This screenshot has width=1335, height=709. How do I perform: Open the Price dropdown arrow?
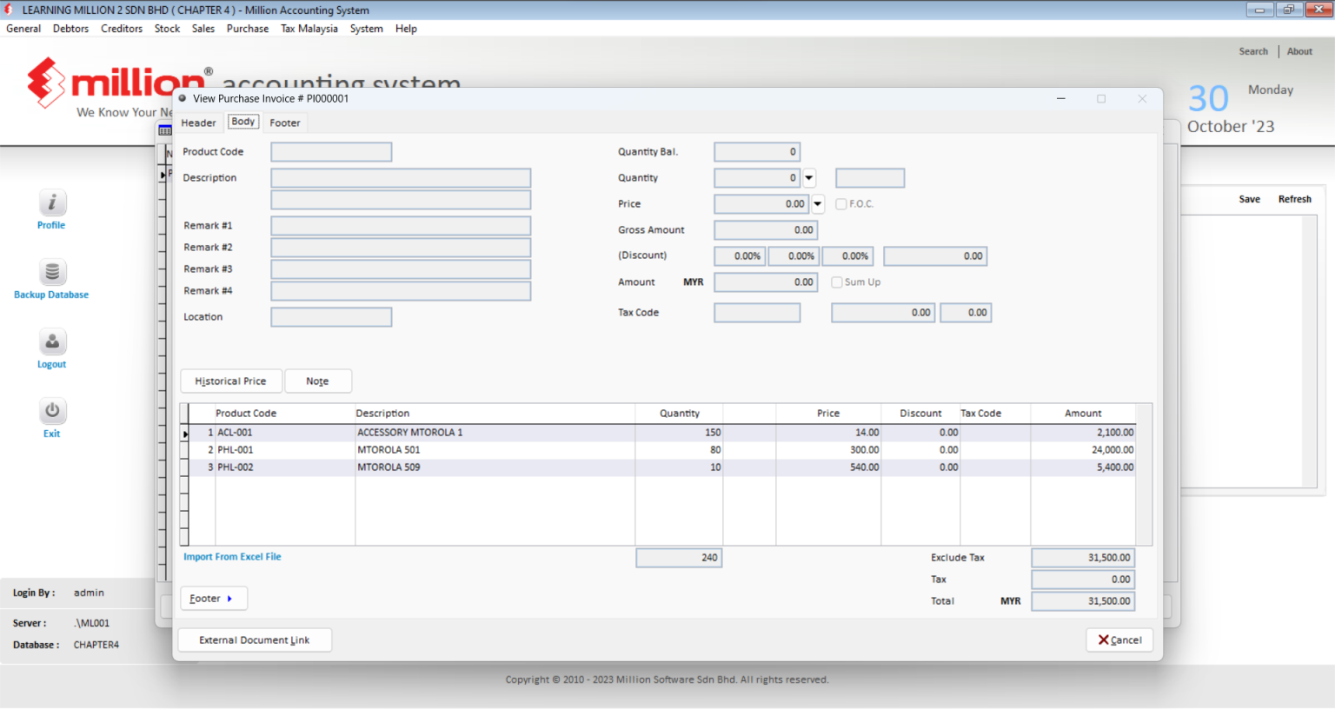click(817, 203)
